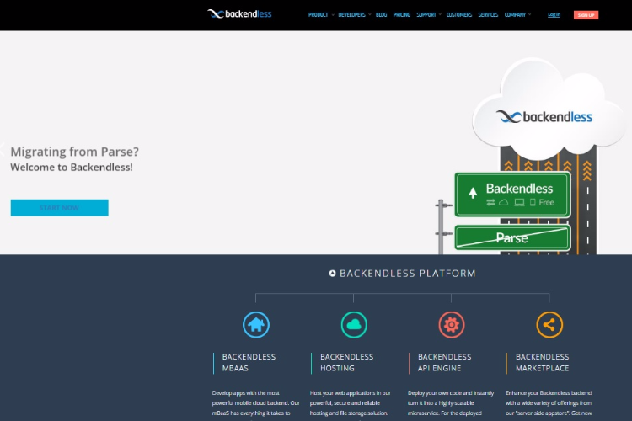Open the DEVELOPERS menu
The height and width of the screenshot is (421, 632).
click(351, 15)
